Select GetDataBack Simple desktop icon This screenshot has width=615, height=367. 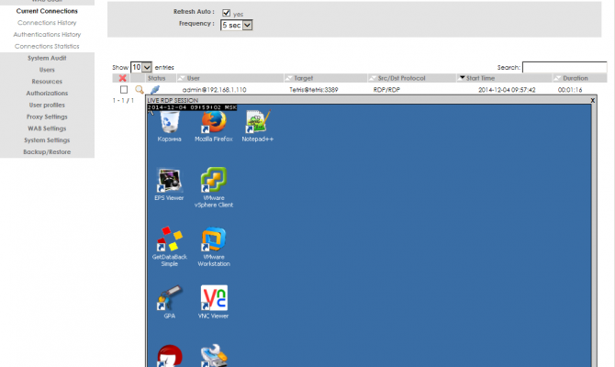(170, 247)
